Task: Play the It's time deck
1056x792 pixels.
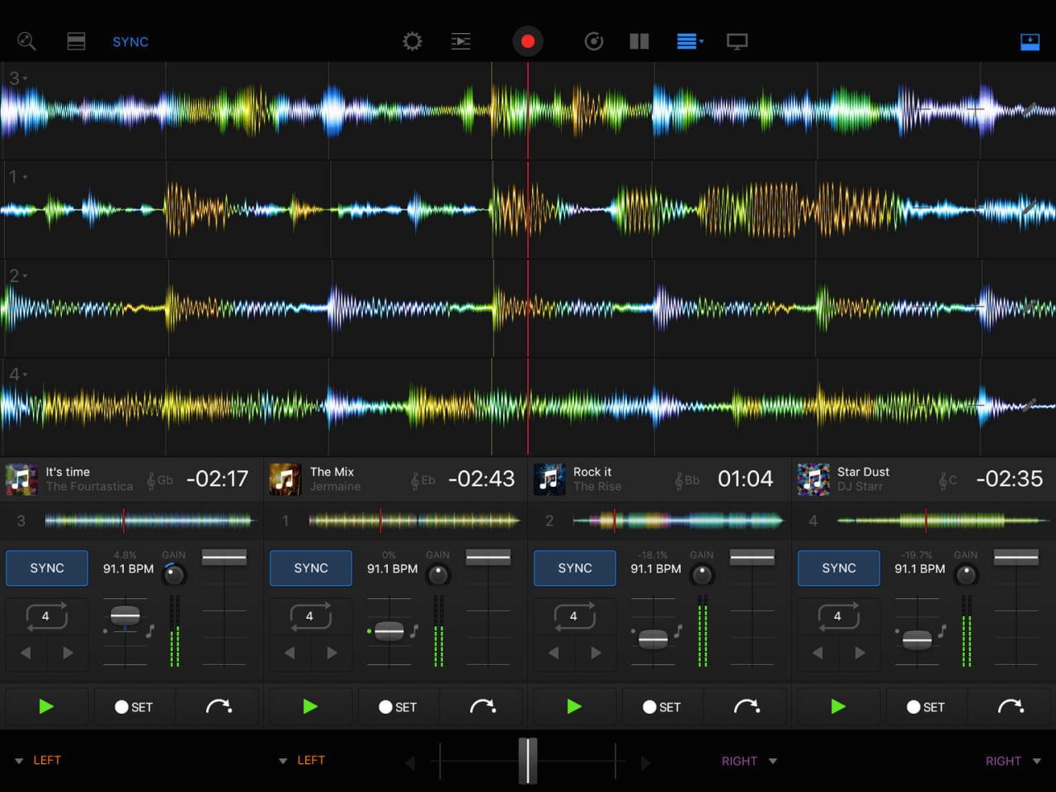Action: [x=46, y=706]
